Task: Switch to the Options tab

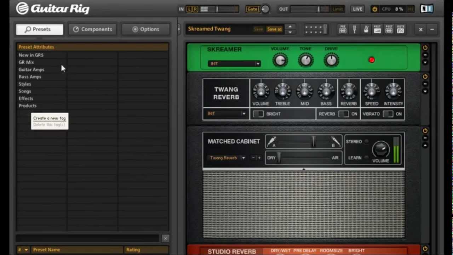Action: point(145,29)
